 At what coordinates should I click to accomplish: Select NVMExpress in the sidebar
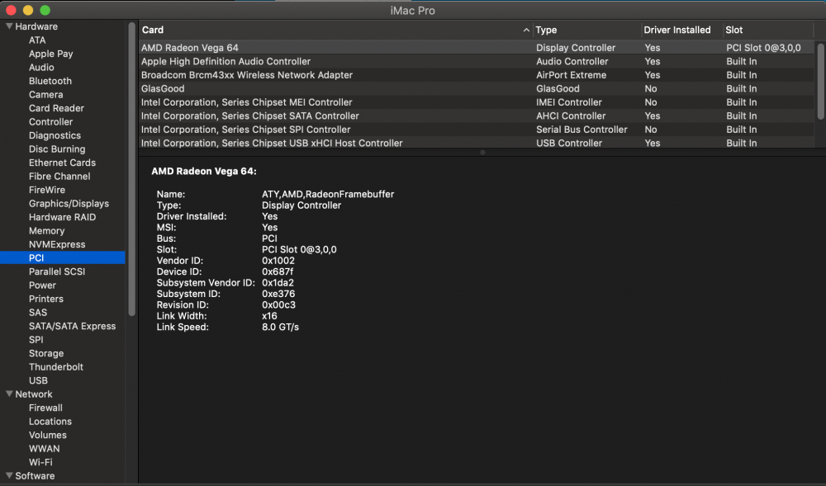pyautogui.click(x=57, y=244)
